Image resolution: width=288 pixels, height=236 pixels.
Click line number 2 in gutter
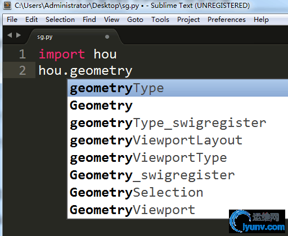pos(22,70)
